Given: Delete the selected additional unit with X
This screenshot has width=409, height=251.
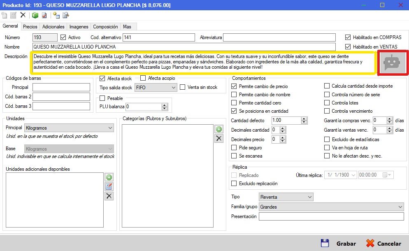Looking at the screenshot, I should pos(109,196).
